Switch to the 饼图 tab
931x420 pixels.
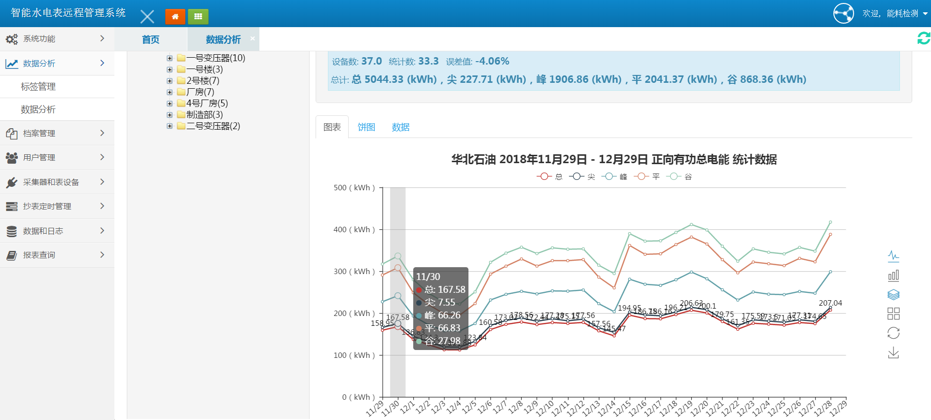[366, 127]
